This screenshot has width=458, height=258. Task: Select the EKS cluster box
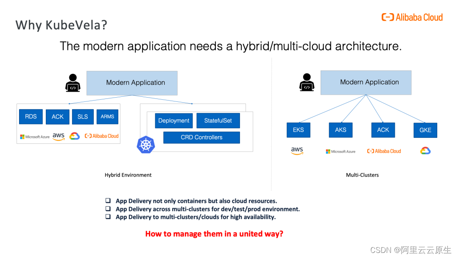pos(298,130)
